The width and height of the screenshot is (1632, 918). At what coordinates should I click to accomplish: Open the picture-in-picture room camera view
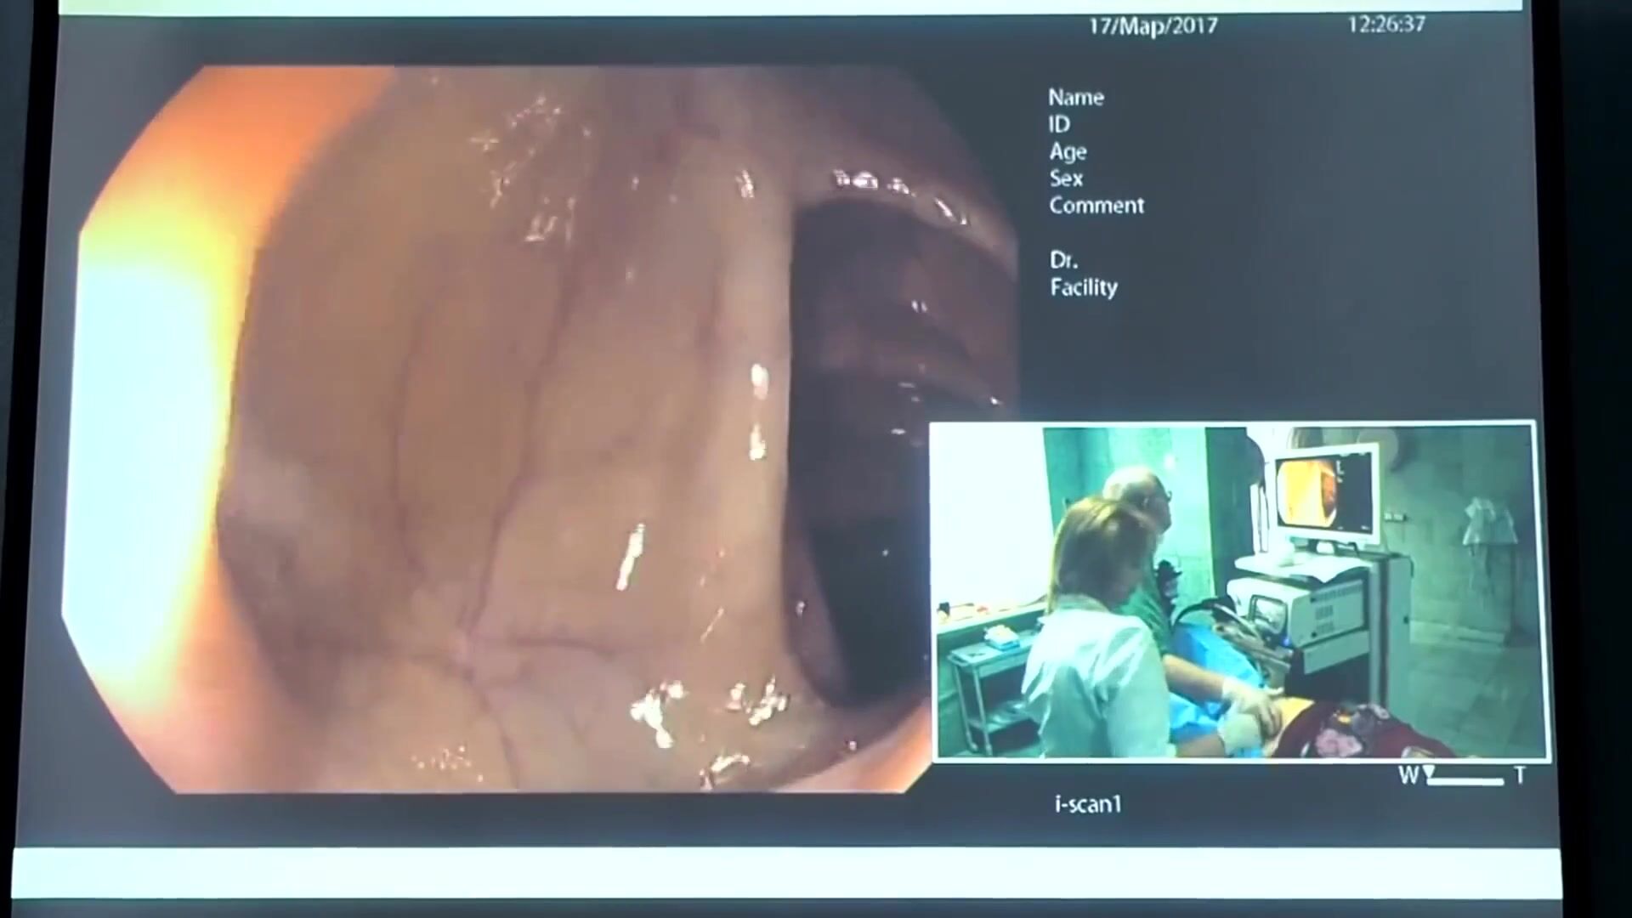tap(1237, 591)
